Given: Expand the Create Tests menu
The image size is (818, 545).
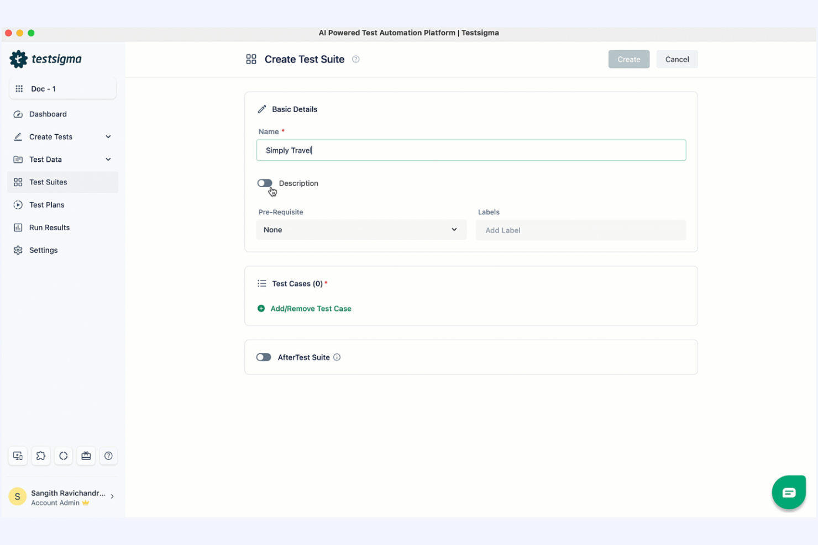Looking at the screenshot, I should click(62, 136).
